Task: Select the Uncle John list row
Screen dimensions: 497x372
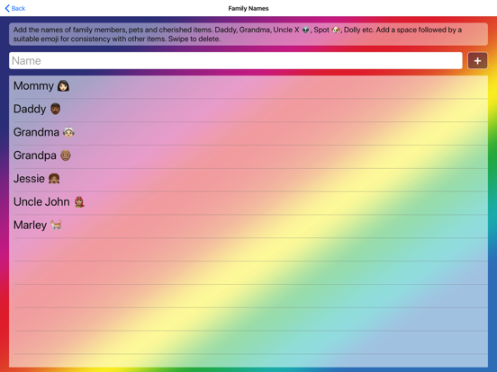Action: 248,203
